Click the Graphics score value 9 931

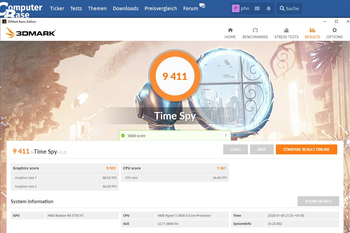[x=111, y=168]
